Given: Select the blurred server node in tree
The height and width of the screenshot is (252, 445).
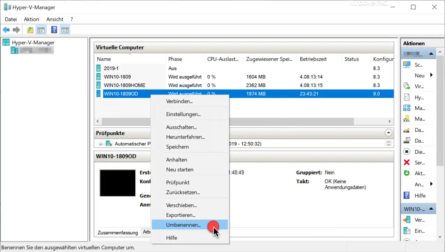Looking at the screenshot, I should pyautogui.click(x=32, y=51).
